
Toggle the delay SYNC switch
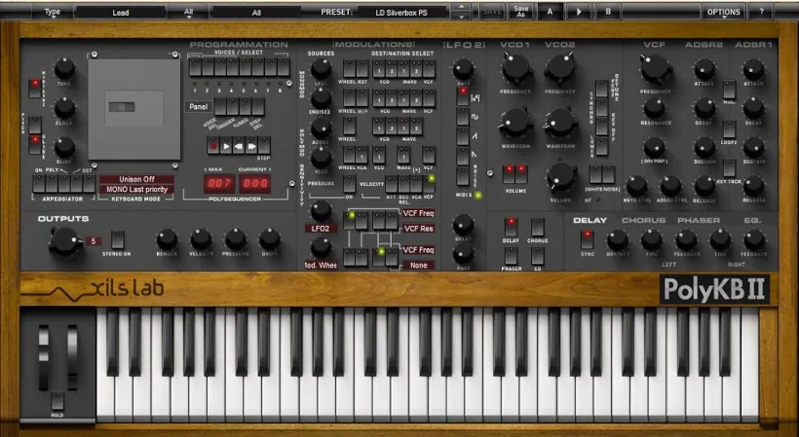pos(587,239)
